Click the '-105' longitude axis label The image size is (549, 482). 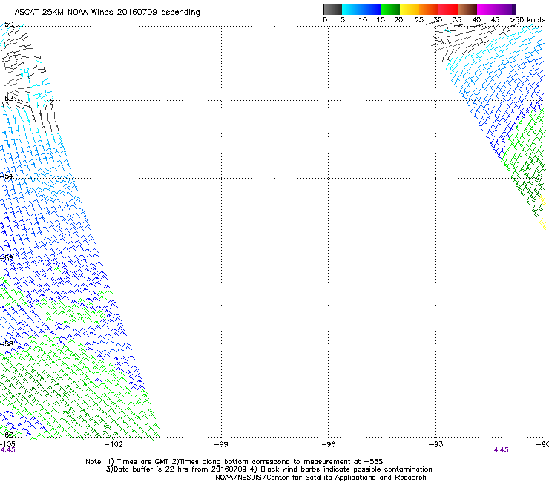[x=7, y=444]
